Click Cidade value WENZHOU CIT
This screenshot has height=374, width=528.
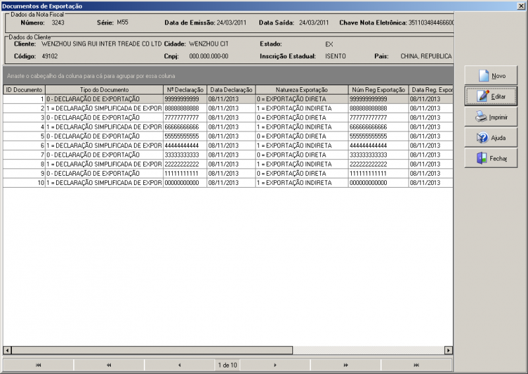pos(209,44)
